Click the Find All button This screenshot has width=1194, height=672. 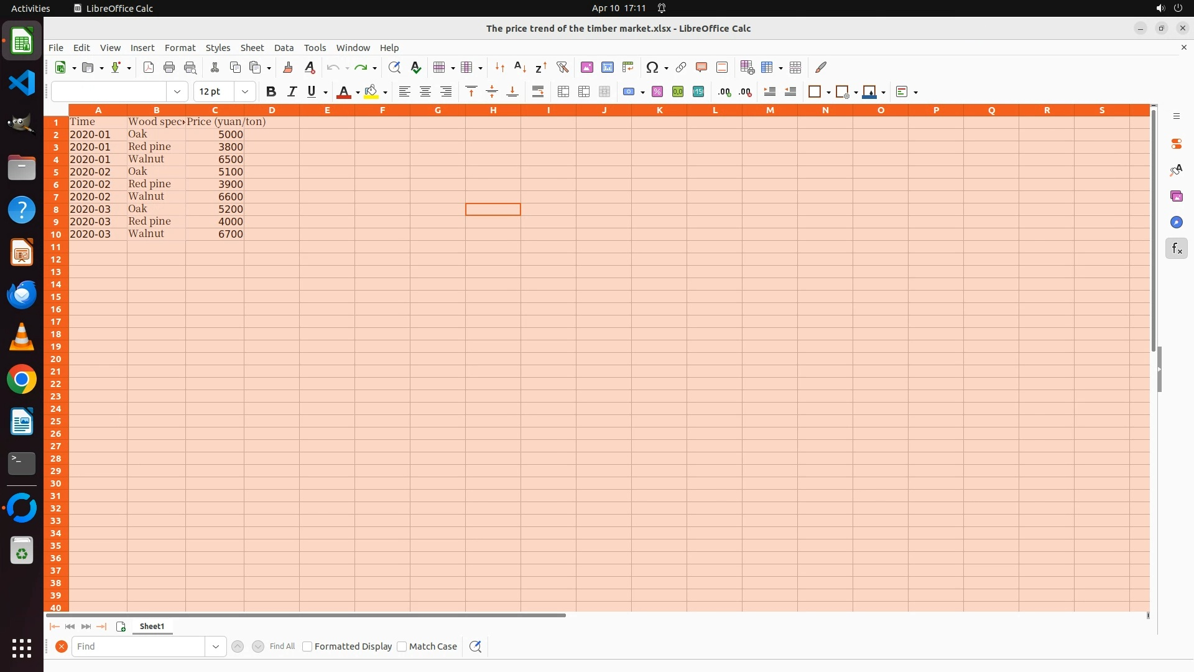coord(282,646)
